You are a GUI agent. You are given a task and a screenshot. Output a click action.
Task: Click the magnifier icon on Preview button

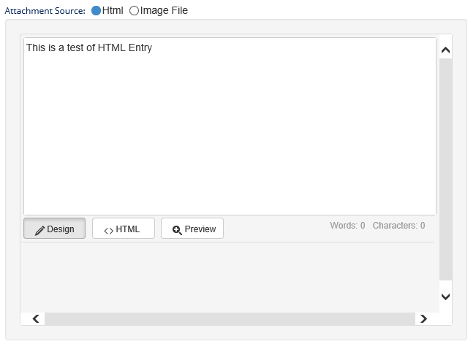[x=177, y=230]
